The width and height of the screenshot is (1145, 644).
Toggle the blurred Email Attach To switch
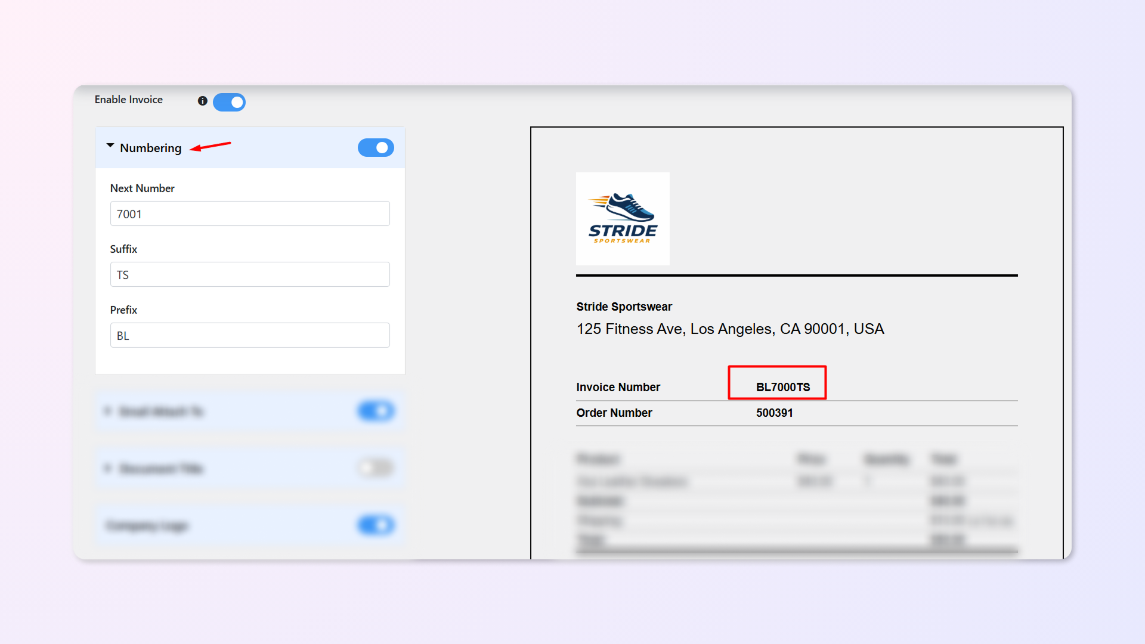click(x=376, y=411)
